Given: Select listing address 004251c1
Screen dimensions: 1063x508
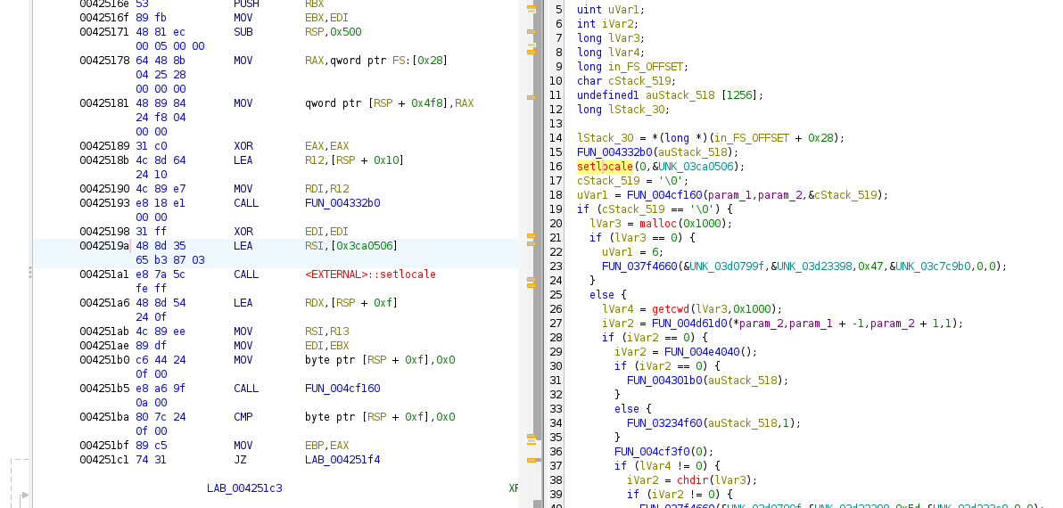Looking at the screenshot, I should (103, 459).
